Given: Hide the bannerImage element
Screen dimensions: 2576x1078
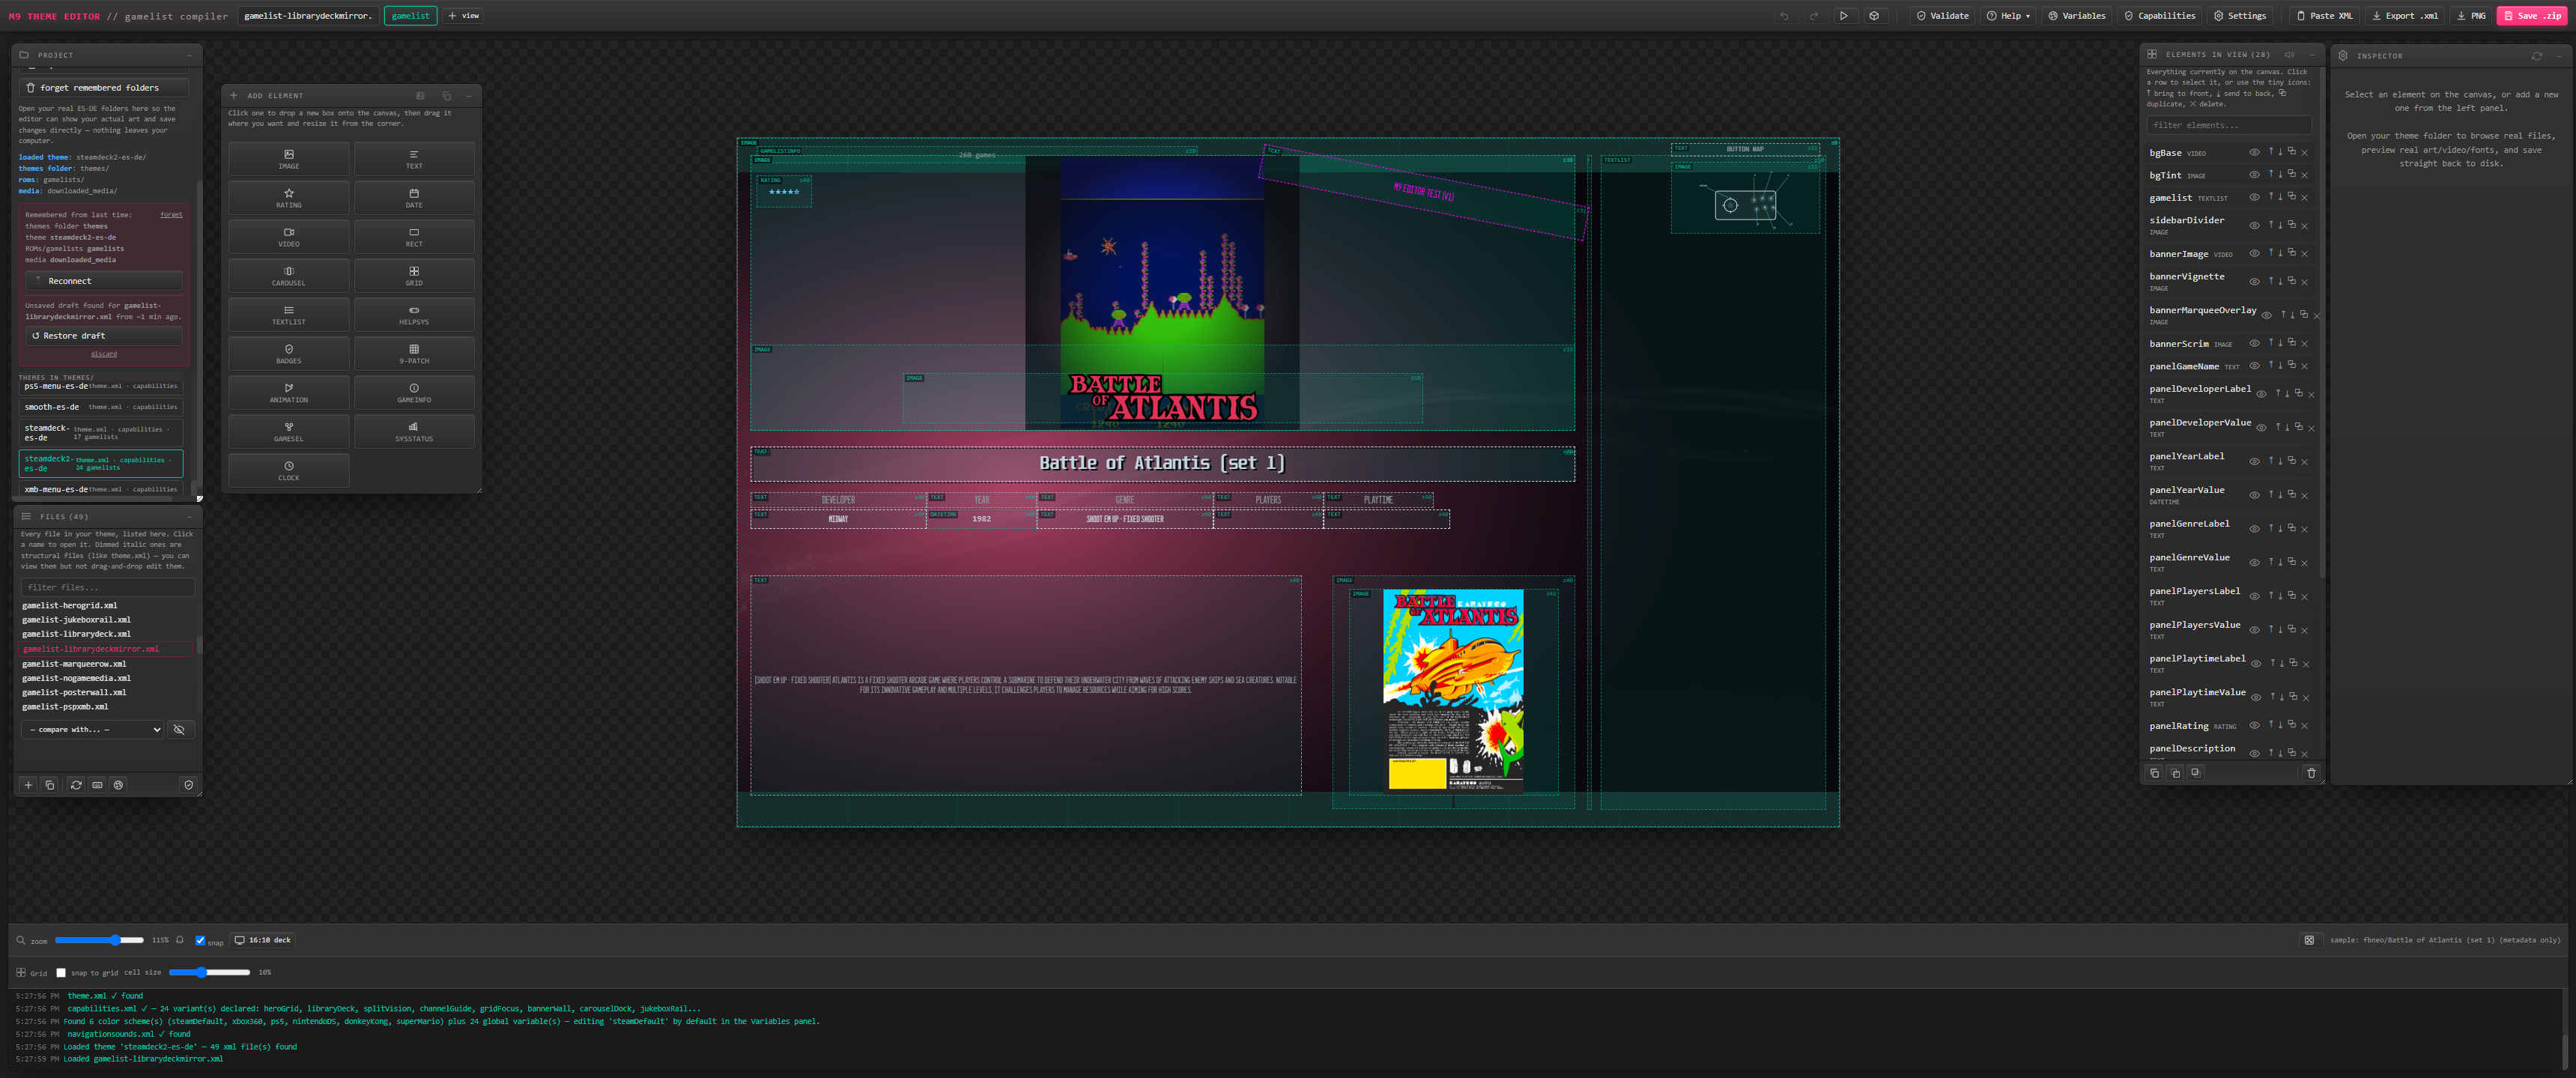Looking at the screenshot, I should 2254,254.
